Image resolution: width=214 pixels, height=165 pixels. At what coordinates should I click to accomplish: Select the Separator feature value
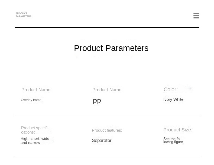point(102,140)
